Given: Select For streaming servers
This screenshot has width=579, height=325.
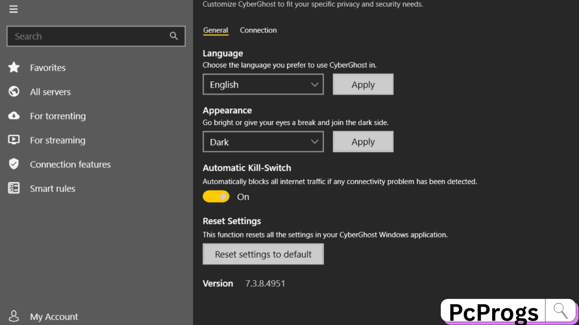Looking at the screenshot, I should pyautogui.click(x=58, y=140).
